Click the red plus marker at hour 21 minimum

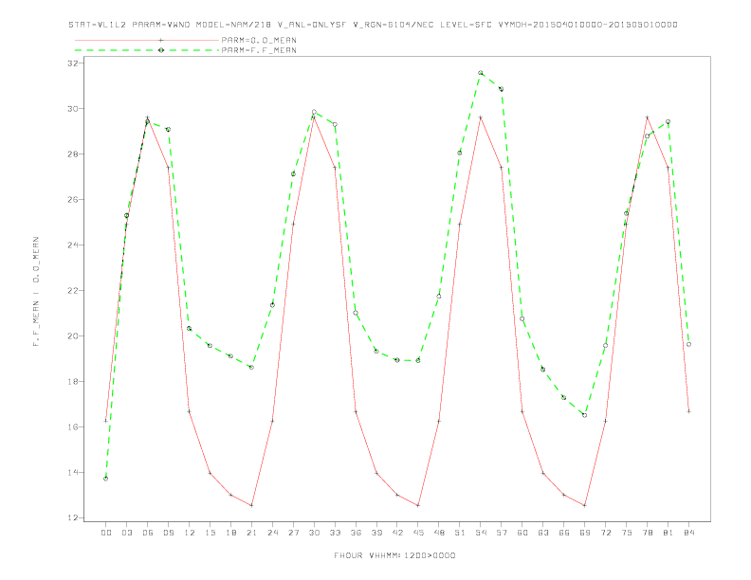click(x=251, y=505)
